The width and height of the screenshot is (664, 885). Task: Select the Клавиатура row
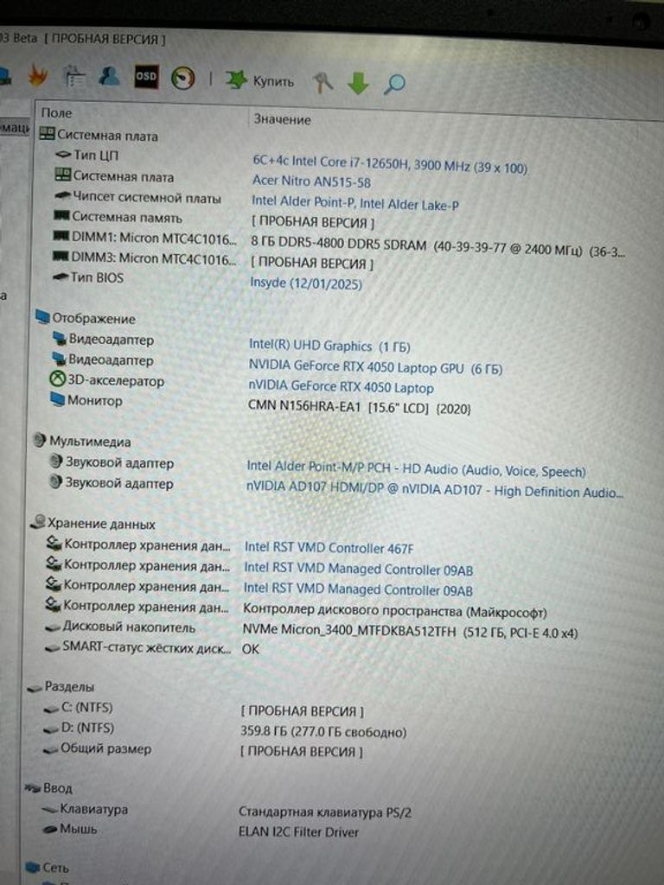click(86, 809)
